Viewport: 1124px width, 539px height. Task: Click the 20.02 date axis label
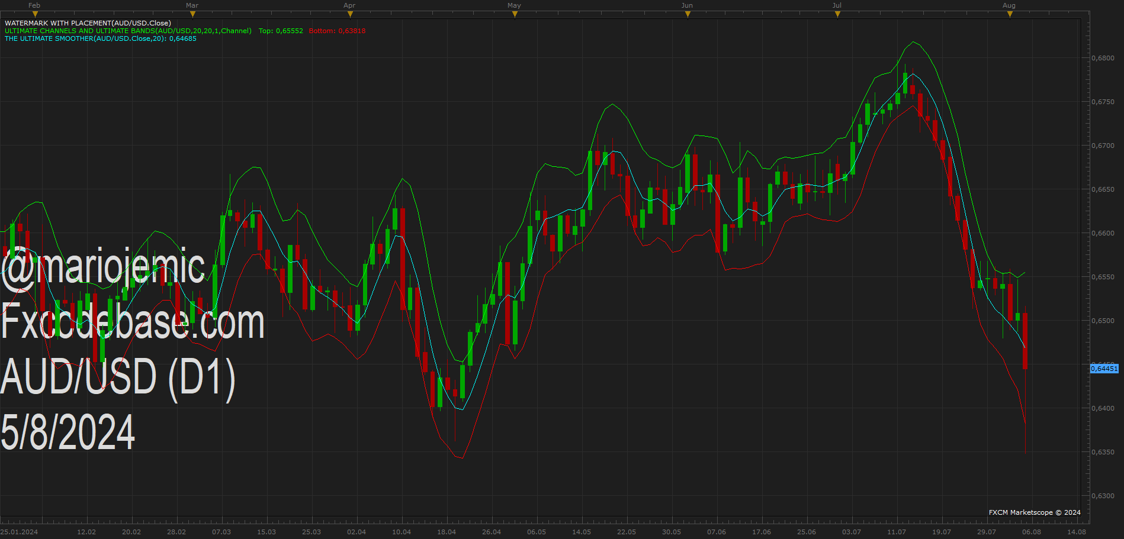coord(131,532)
